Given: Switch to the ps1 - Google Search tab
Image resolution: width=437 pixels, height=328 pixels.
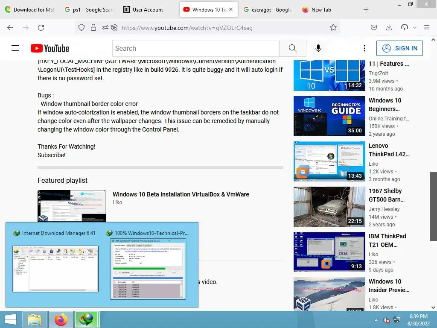Looking at the screenshot, I should pos(89,10).
